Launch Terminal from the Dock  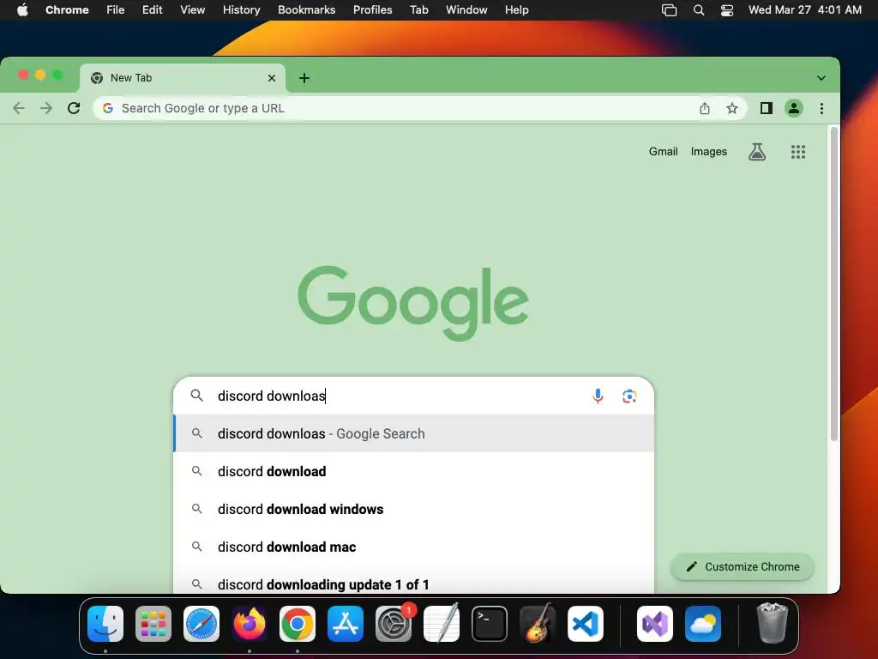490,624
